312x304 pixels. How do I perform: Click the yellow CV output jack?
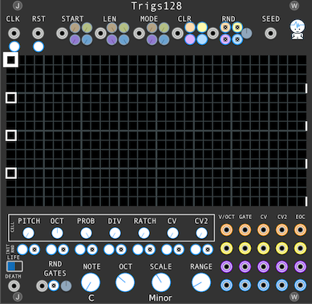pos(263,249)
